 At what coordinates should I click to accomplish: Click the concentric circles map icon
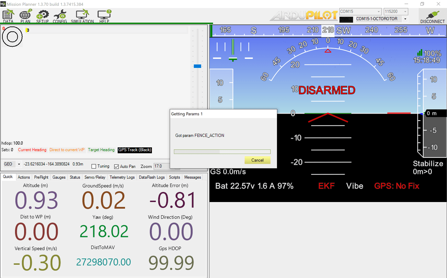[12, 37]
